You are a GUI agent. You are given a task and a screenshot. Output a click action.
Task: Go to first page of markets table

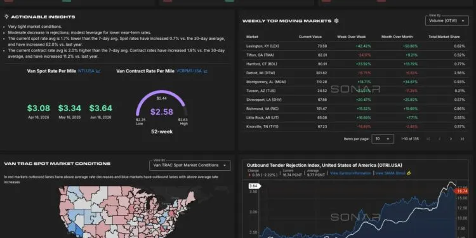[x=428, y=139]
